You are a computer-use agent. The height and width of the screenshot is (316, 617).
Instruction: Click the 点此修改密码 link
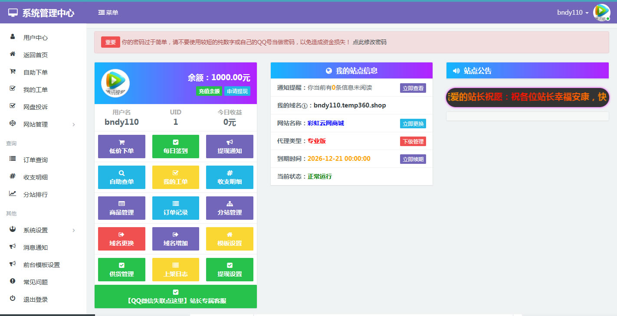point(369,42)
